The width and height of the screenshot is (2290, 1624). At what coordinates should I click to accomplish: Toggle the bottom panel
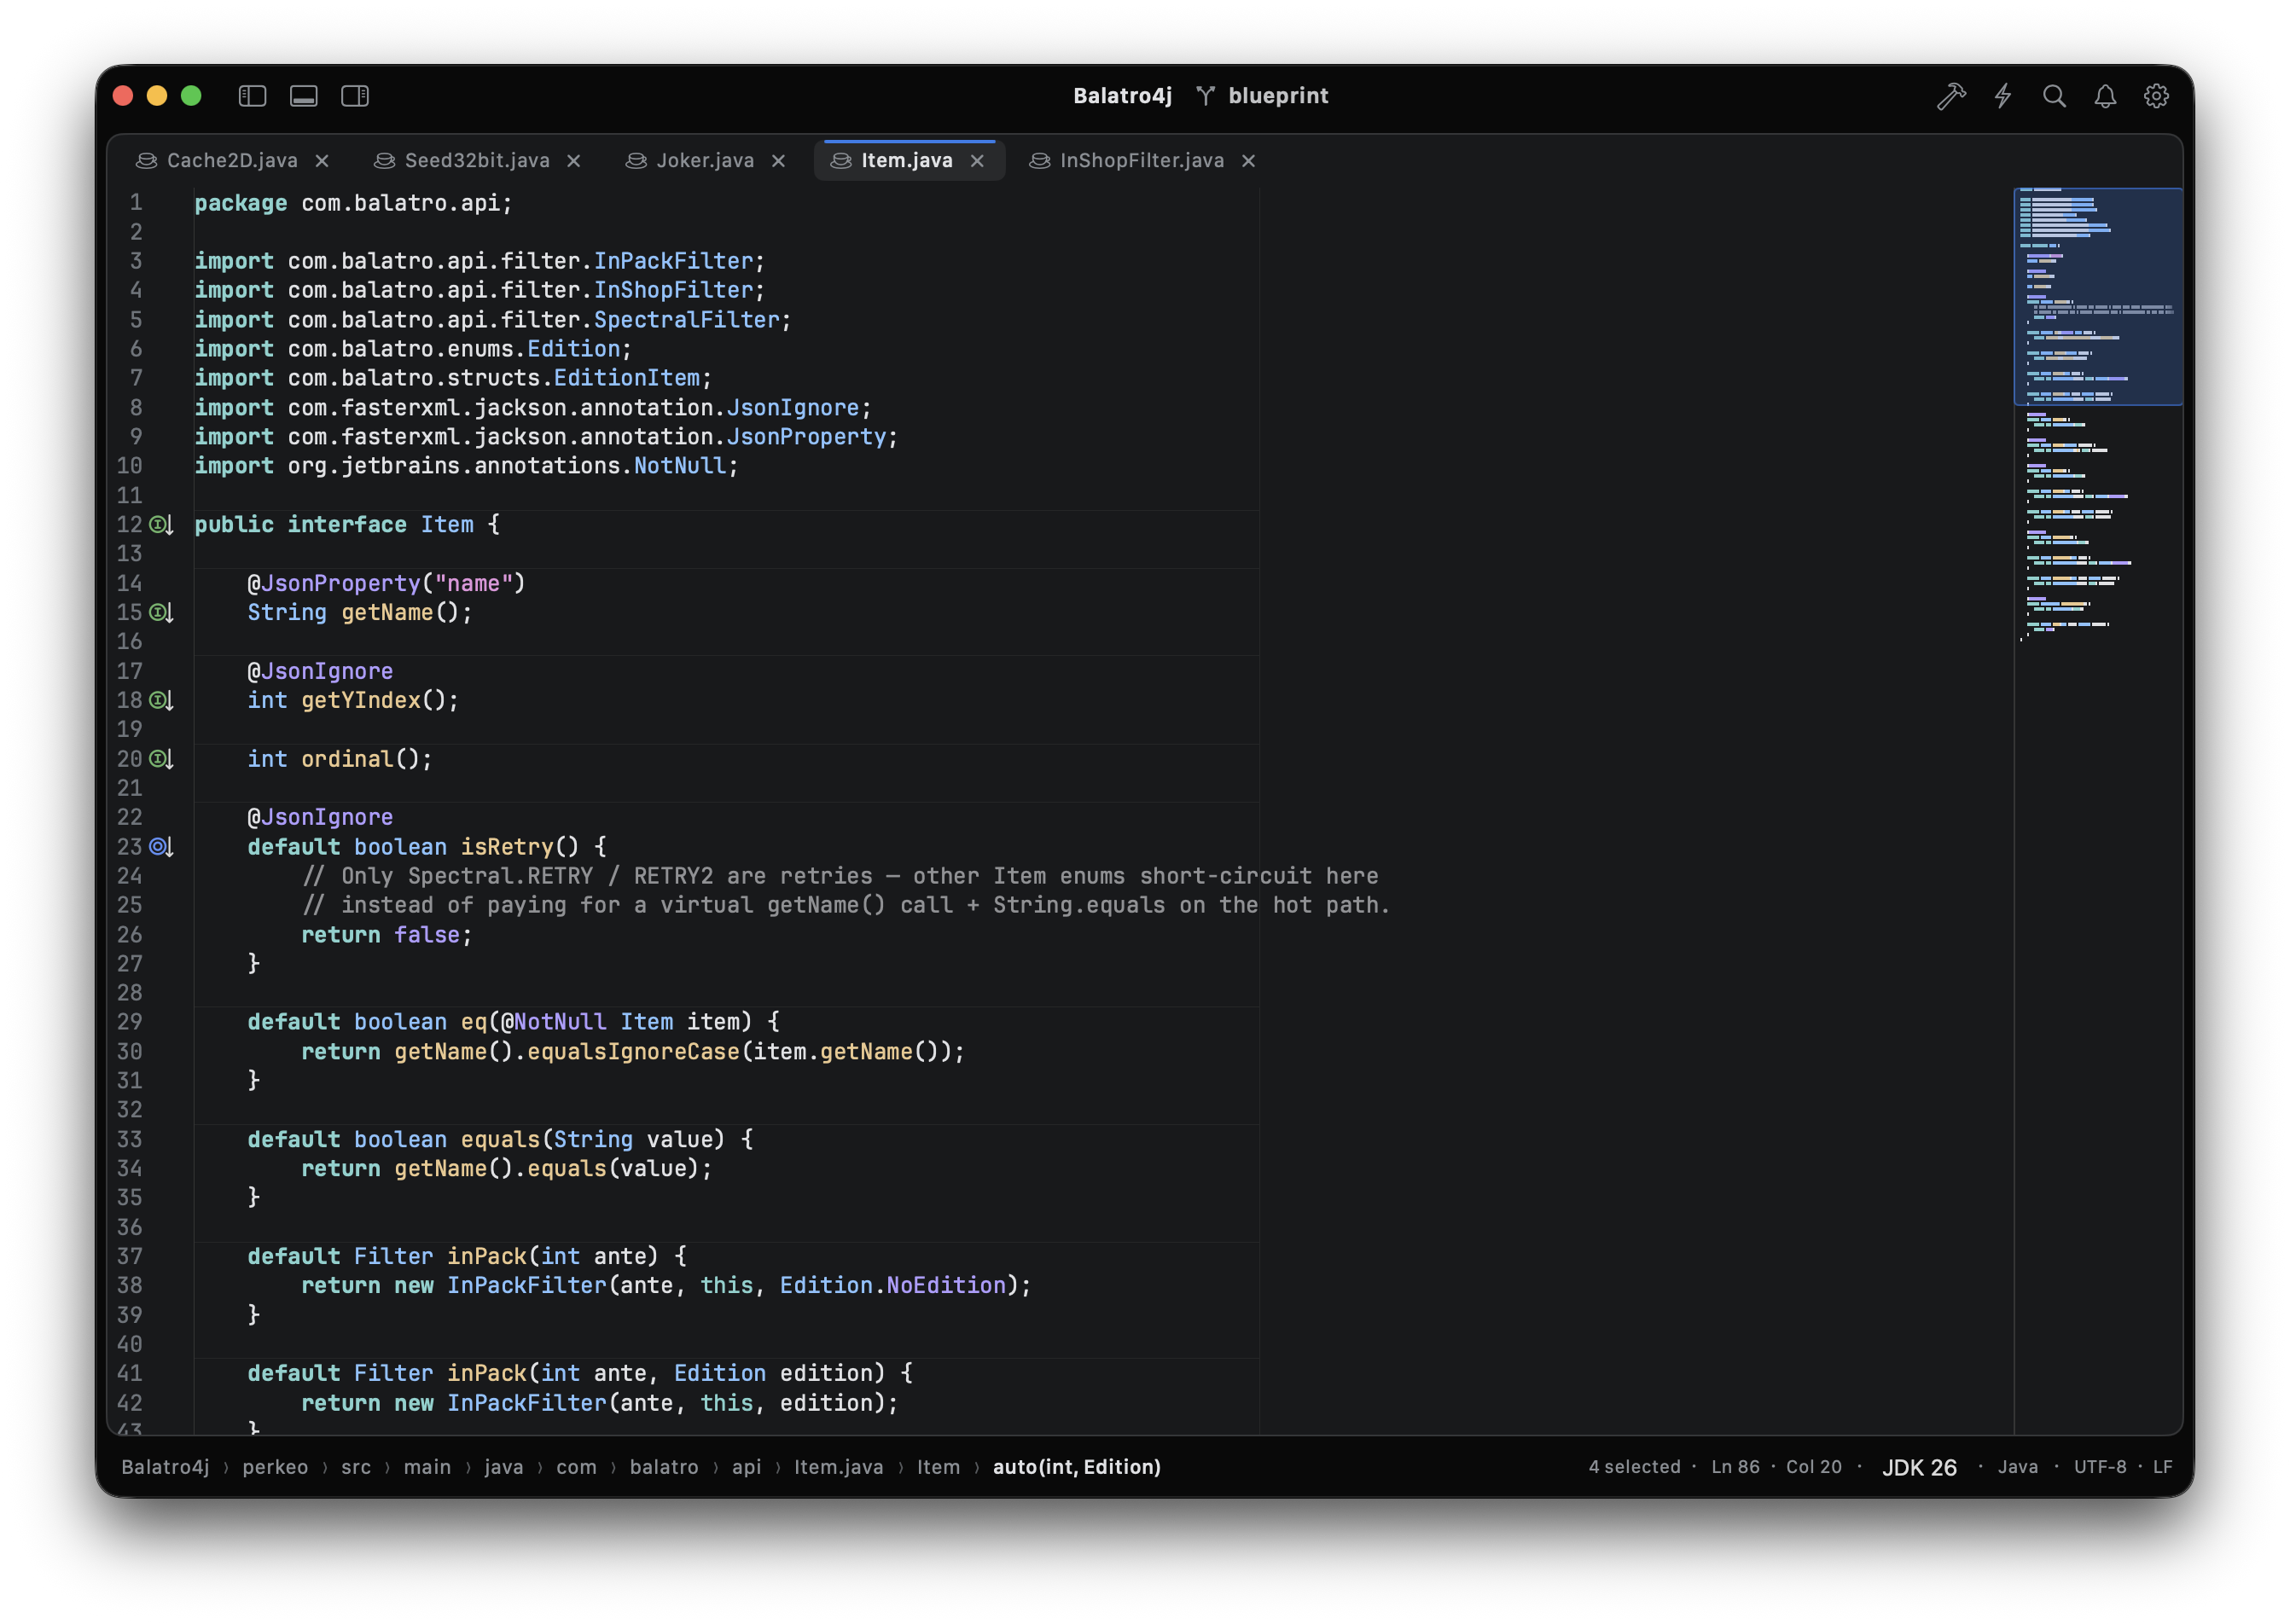point(304,96)
